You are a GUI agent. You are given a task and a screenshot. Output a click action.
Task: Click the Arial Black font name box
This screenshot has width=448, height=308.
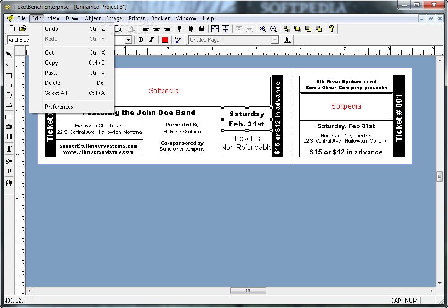click(x=18, y=39)
